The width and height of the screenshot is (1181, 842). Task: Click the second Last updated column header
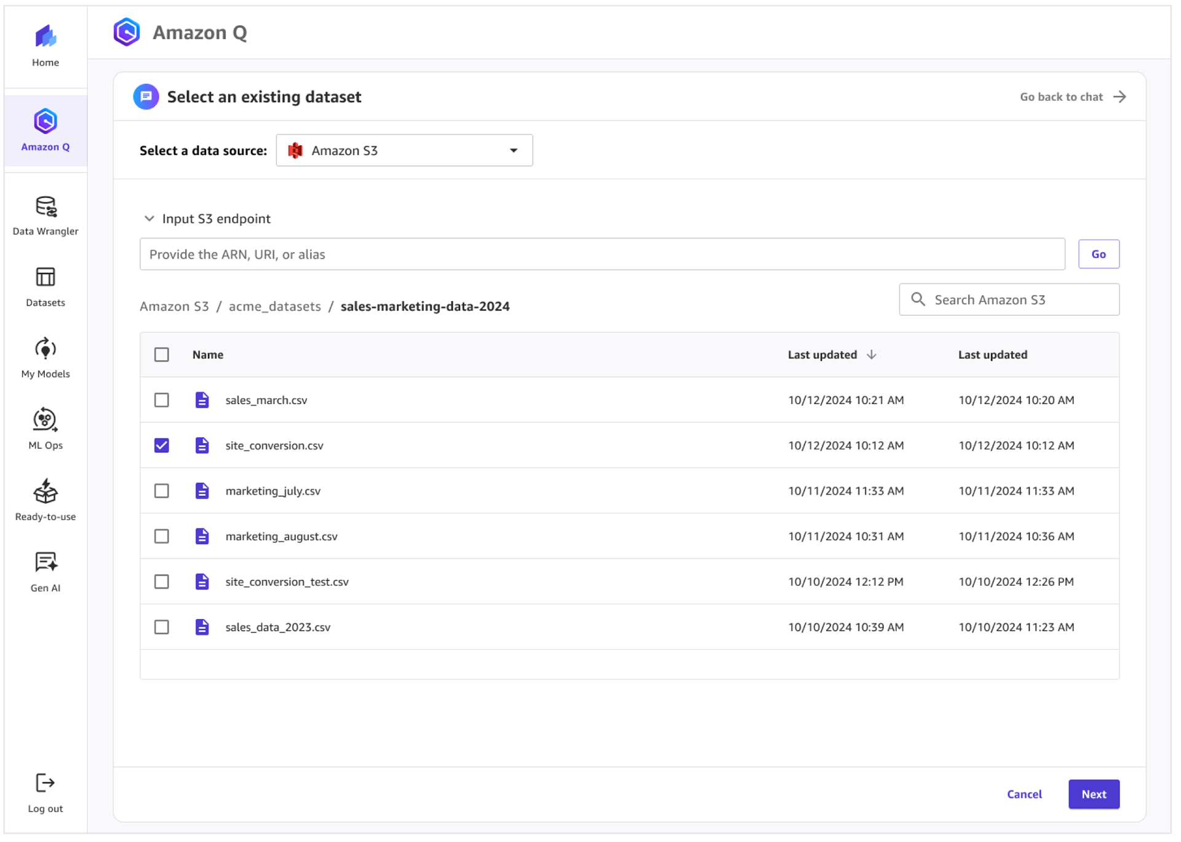pos(993,355)
